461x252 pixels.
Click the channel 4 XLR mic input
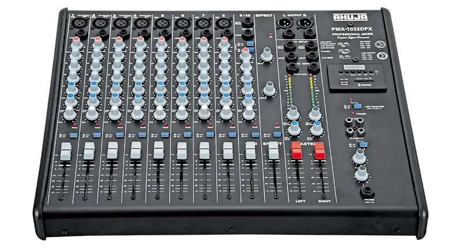[142, 23]
